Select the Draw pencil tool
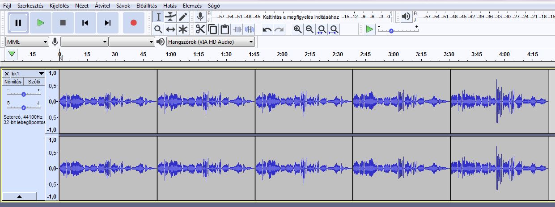The height and width of the screenshot is (207, 555). coord(183,17)
